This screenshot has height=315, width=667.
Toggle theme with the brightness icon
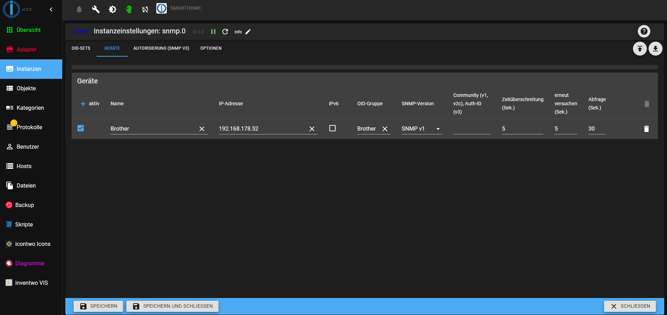point(112,9)
